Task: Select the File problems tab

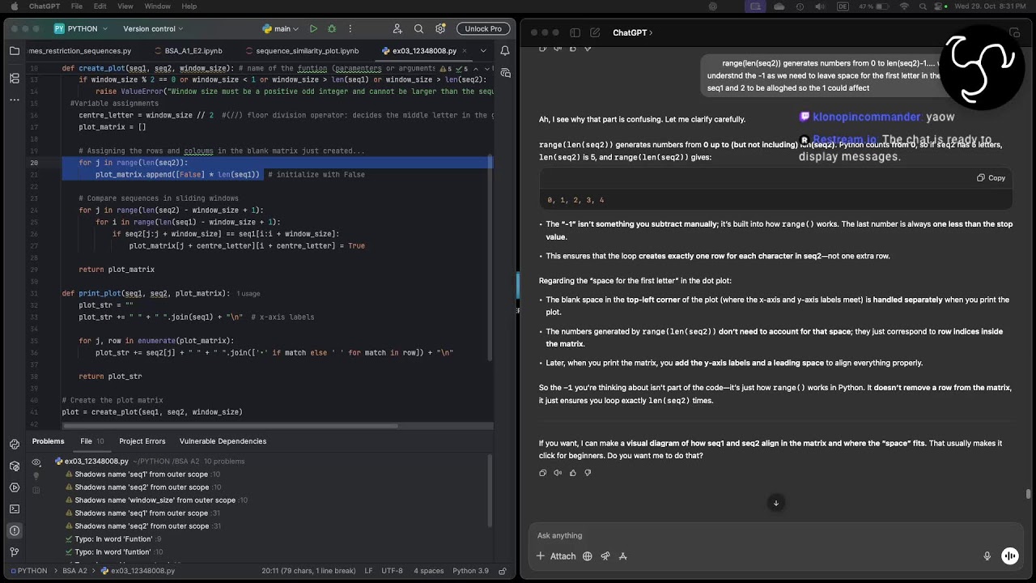Action: (91, 441)
